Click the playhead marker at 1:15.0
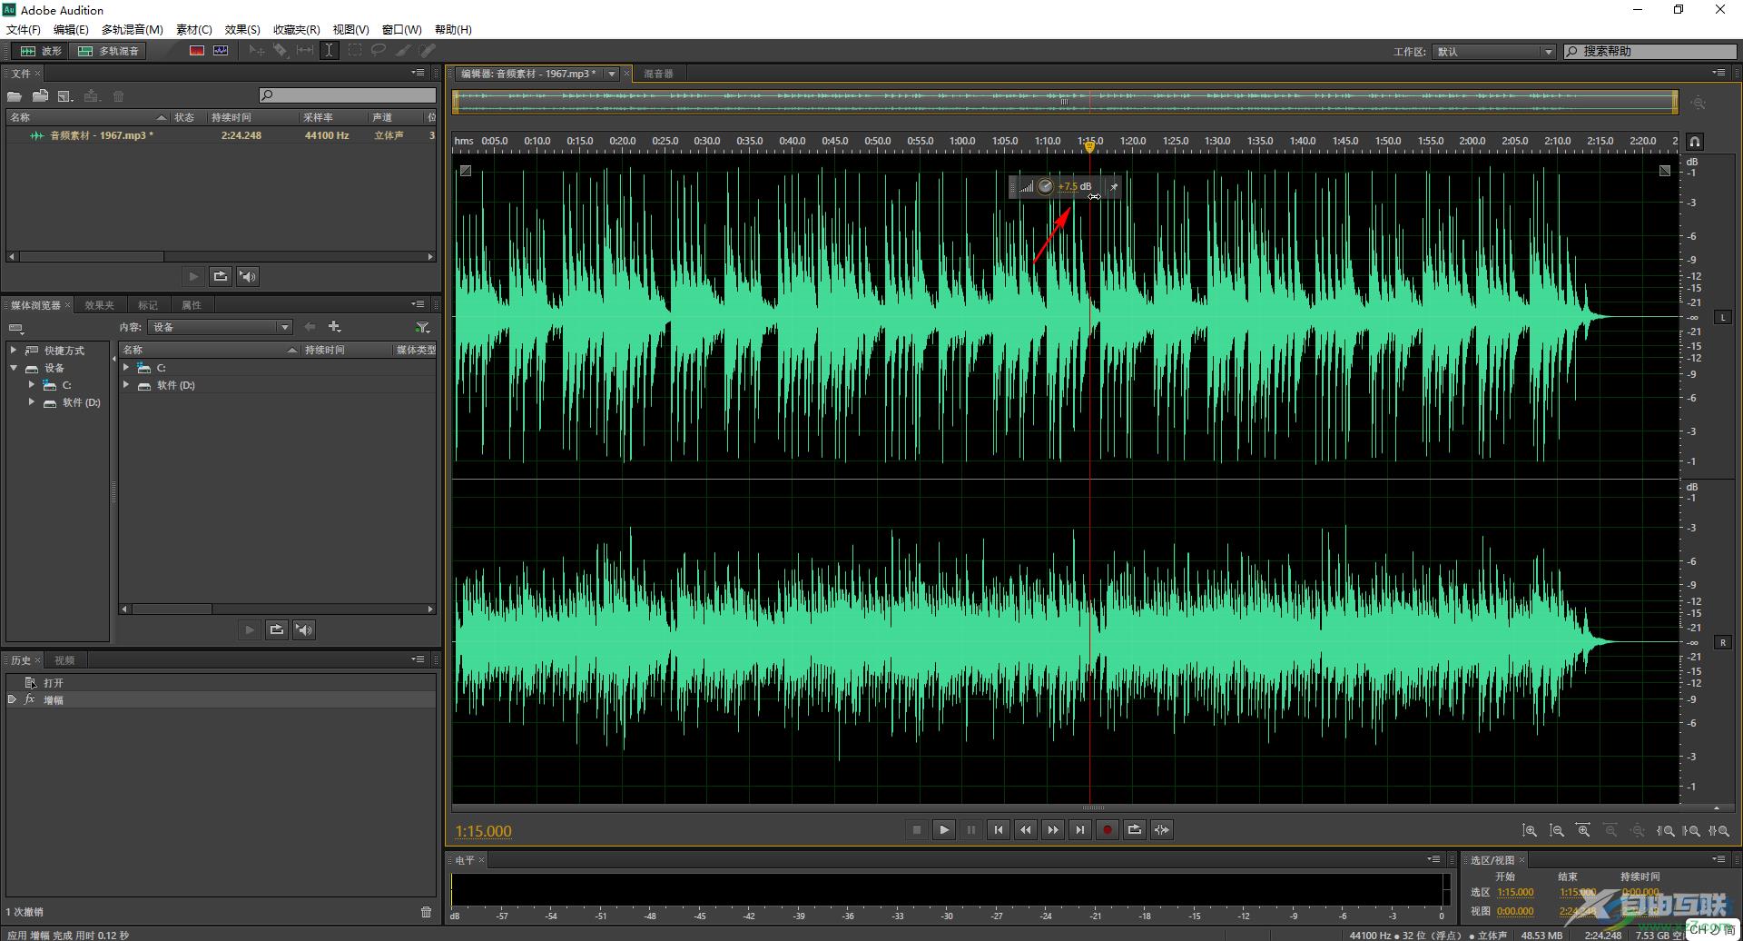 1089,146
